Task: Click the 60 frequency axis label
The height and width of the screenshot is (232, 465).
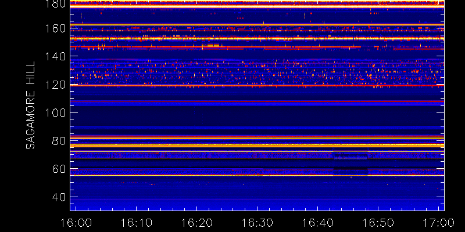Action: click(x=59, y=169)
